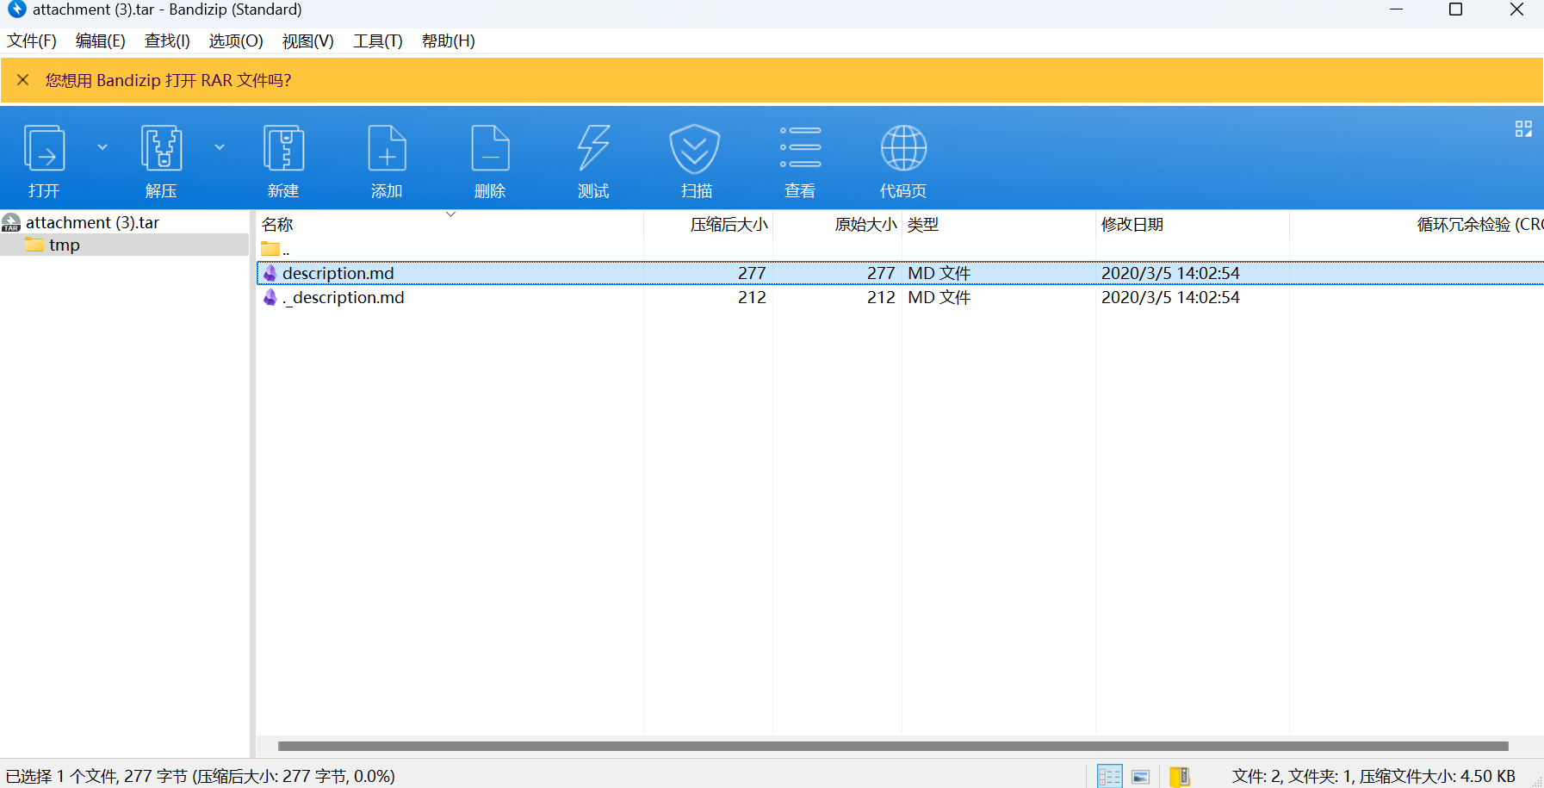Select attachment (3).tar in the tree
This screenshot has width=1544, height=788.
pyautogui.click(x=92, y=222)
